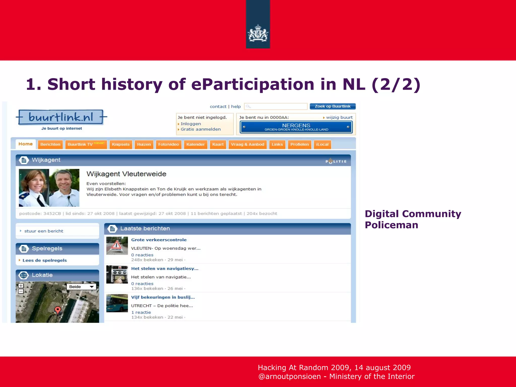516x387 pixels.
Task: Zoom in on the Lokatie map
Action: pos(21,286)
